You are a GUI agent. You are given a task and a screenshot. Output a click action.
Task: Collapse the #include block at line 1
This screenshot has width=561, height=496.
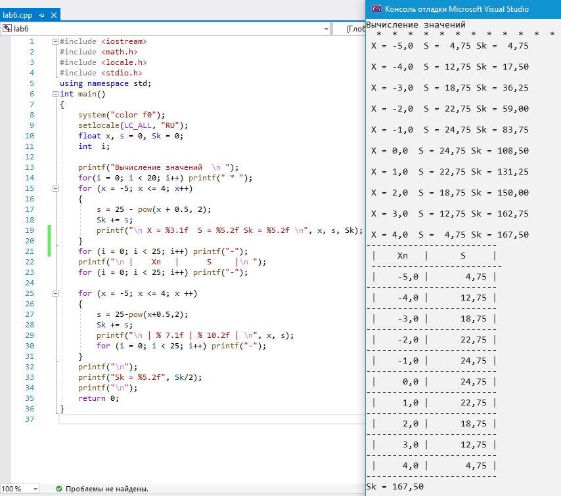pyautogui.click(x=55, y=42)
